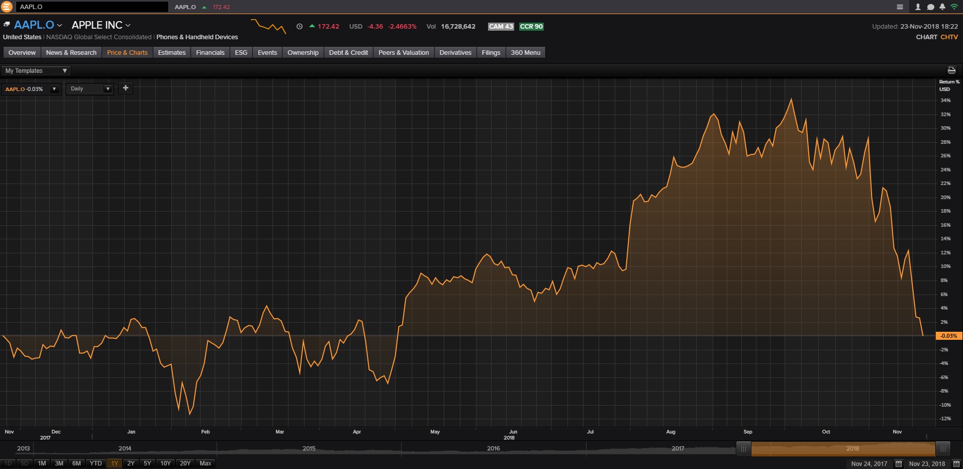Click the print chart icon

pyautogui.click(x=951, y=70)
